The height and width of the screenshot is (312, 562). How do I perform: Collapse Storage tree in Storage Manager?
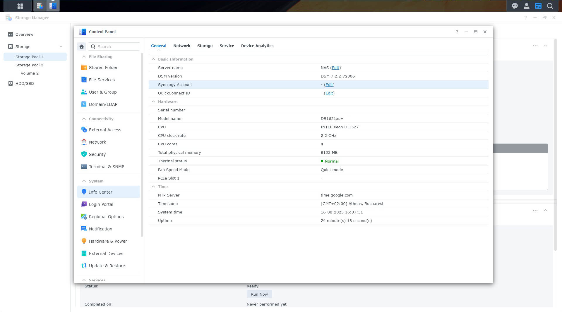pyautogui.click(x=61, y=46)
